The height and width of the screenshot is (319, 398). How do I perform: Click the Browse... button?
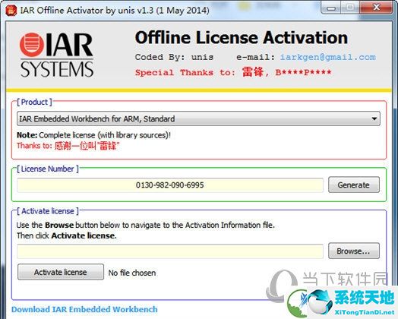pyautogui.click(x=354, y=251)
